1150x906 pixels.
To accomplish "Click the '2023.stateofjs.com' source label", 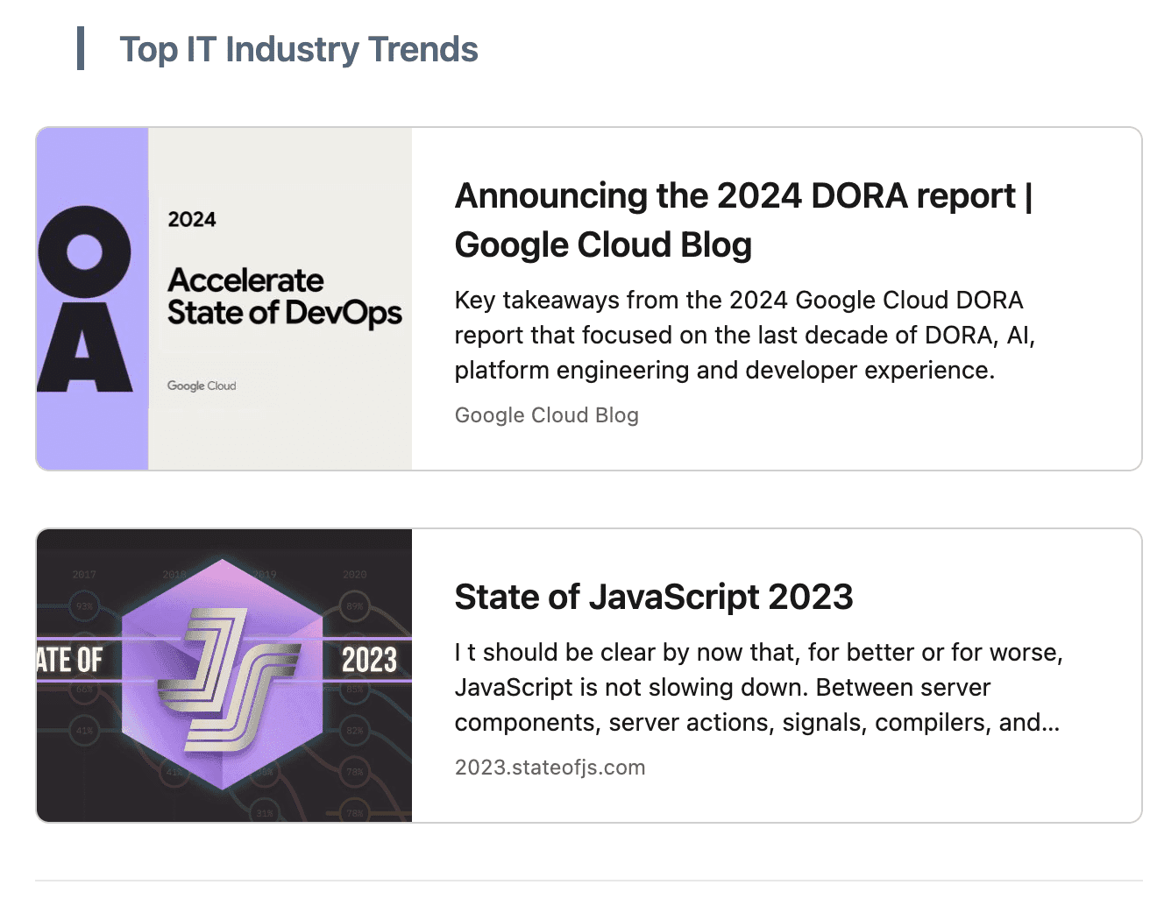I will coord(550,768).
